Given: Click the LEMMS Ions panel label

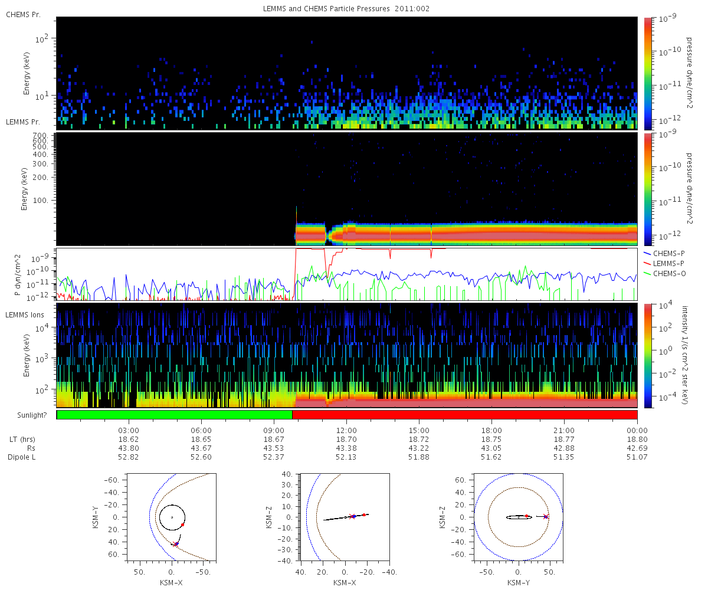Looking at the screenshot, I should [x=25, y=315].
